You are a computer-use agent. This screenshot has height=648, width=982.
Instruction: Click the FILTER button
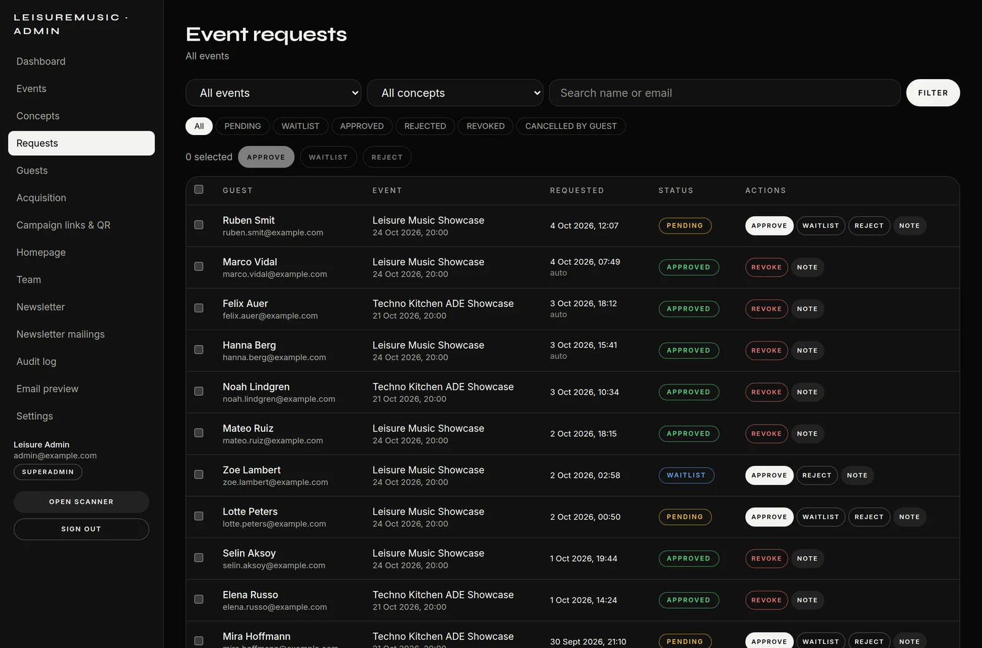click(933, 93)
